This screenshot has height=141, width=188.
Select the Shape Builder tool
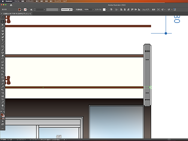click(x=3, y=71)
